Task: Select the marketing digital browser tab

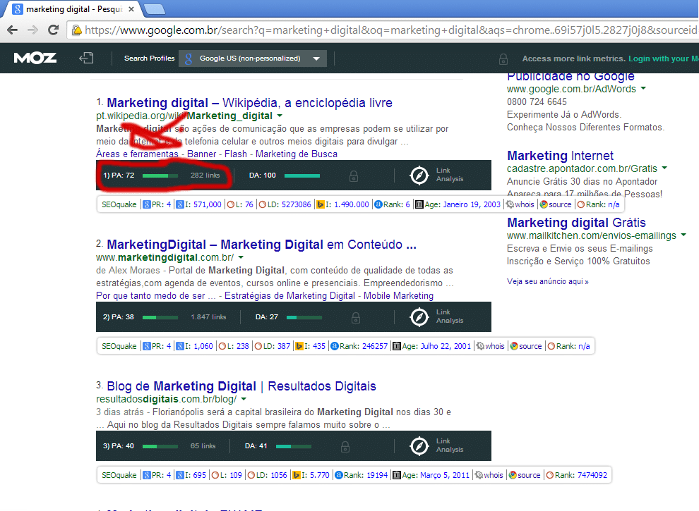Action: (73, 9)
